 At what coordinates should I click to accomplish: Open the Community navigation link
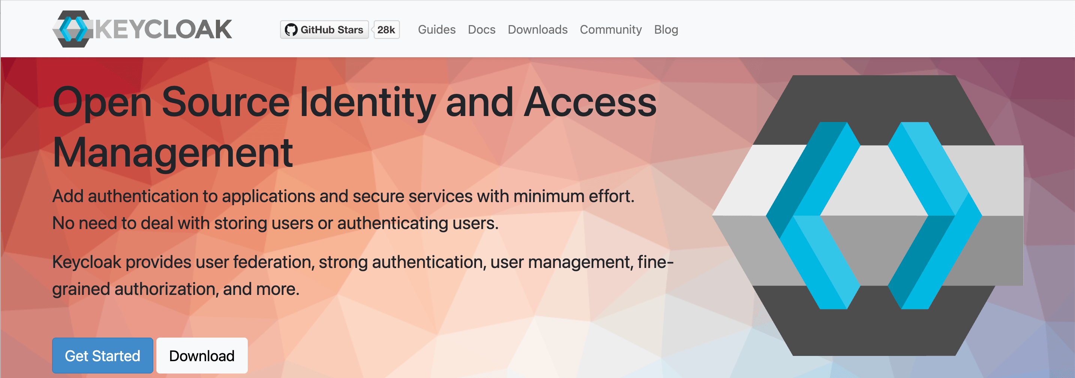pos(610,30)
